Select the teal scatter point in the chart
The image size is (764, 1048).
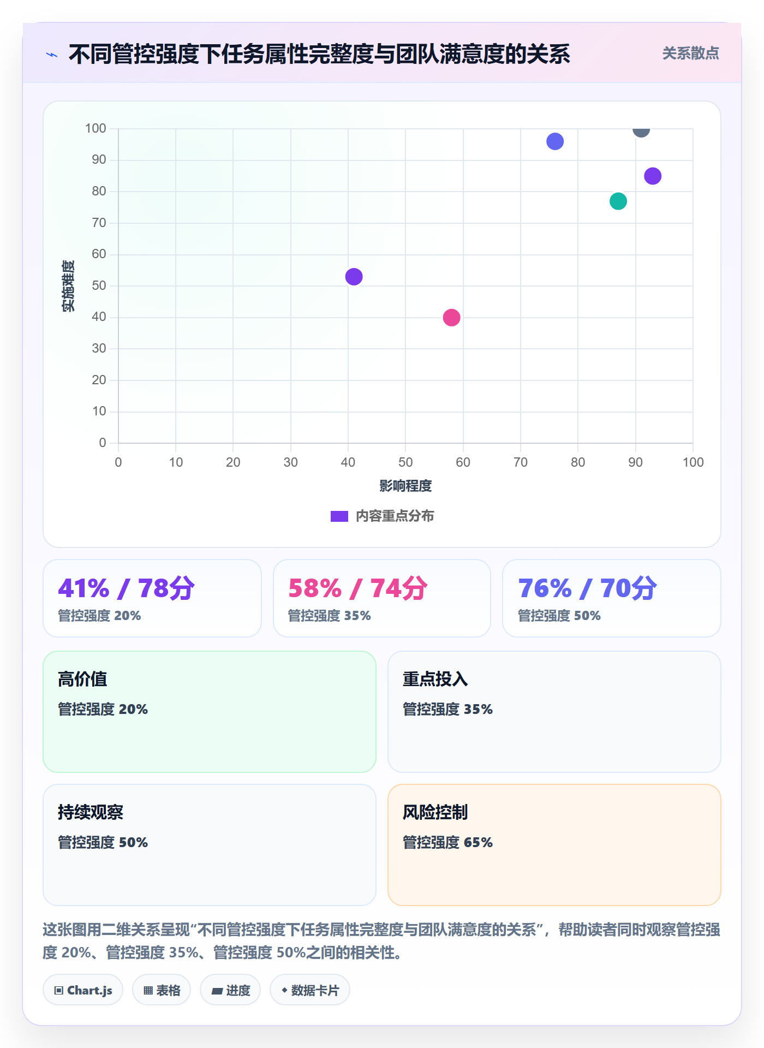click(x=618, y=201)
